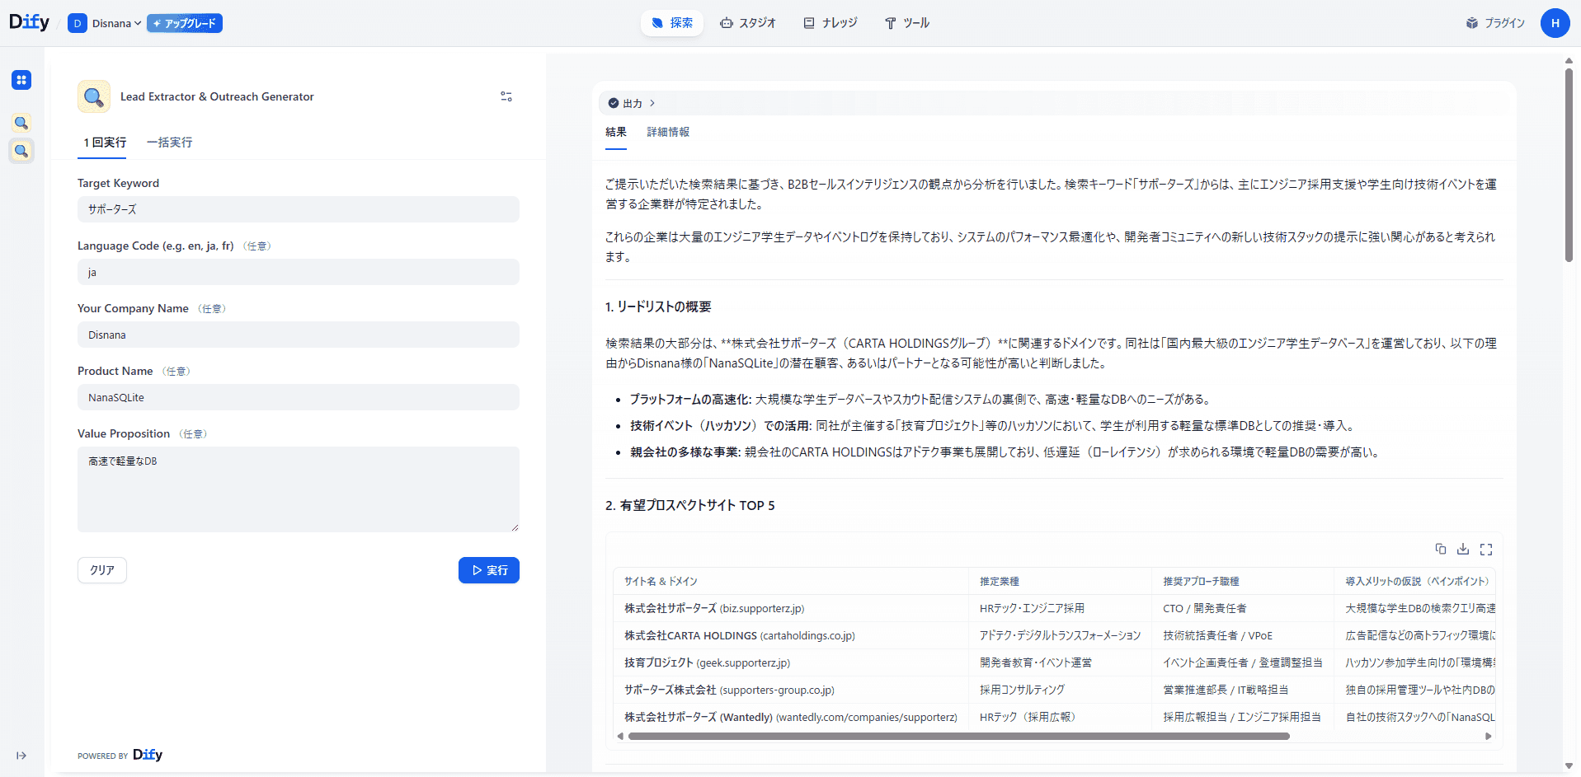Switch to the 探索 tab

point(671,23)
